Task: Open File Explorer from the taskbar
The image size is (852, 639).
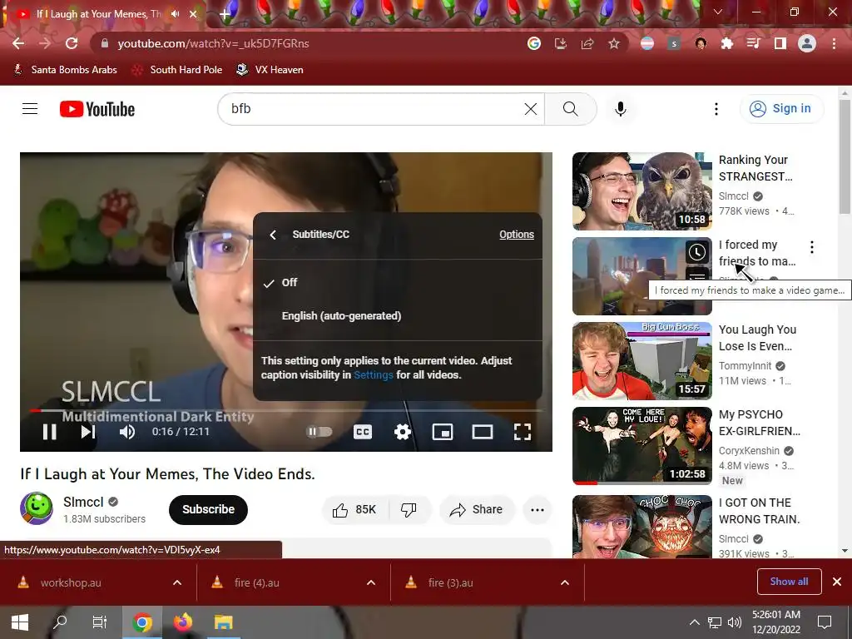Action: [223, 622]
